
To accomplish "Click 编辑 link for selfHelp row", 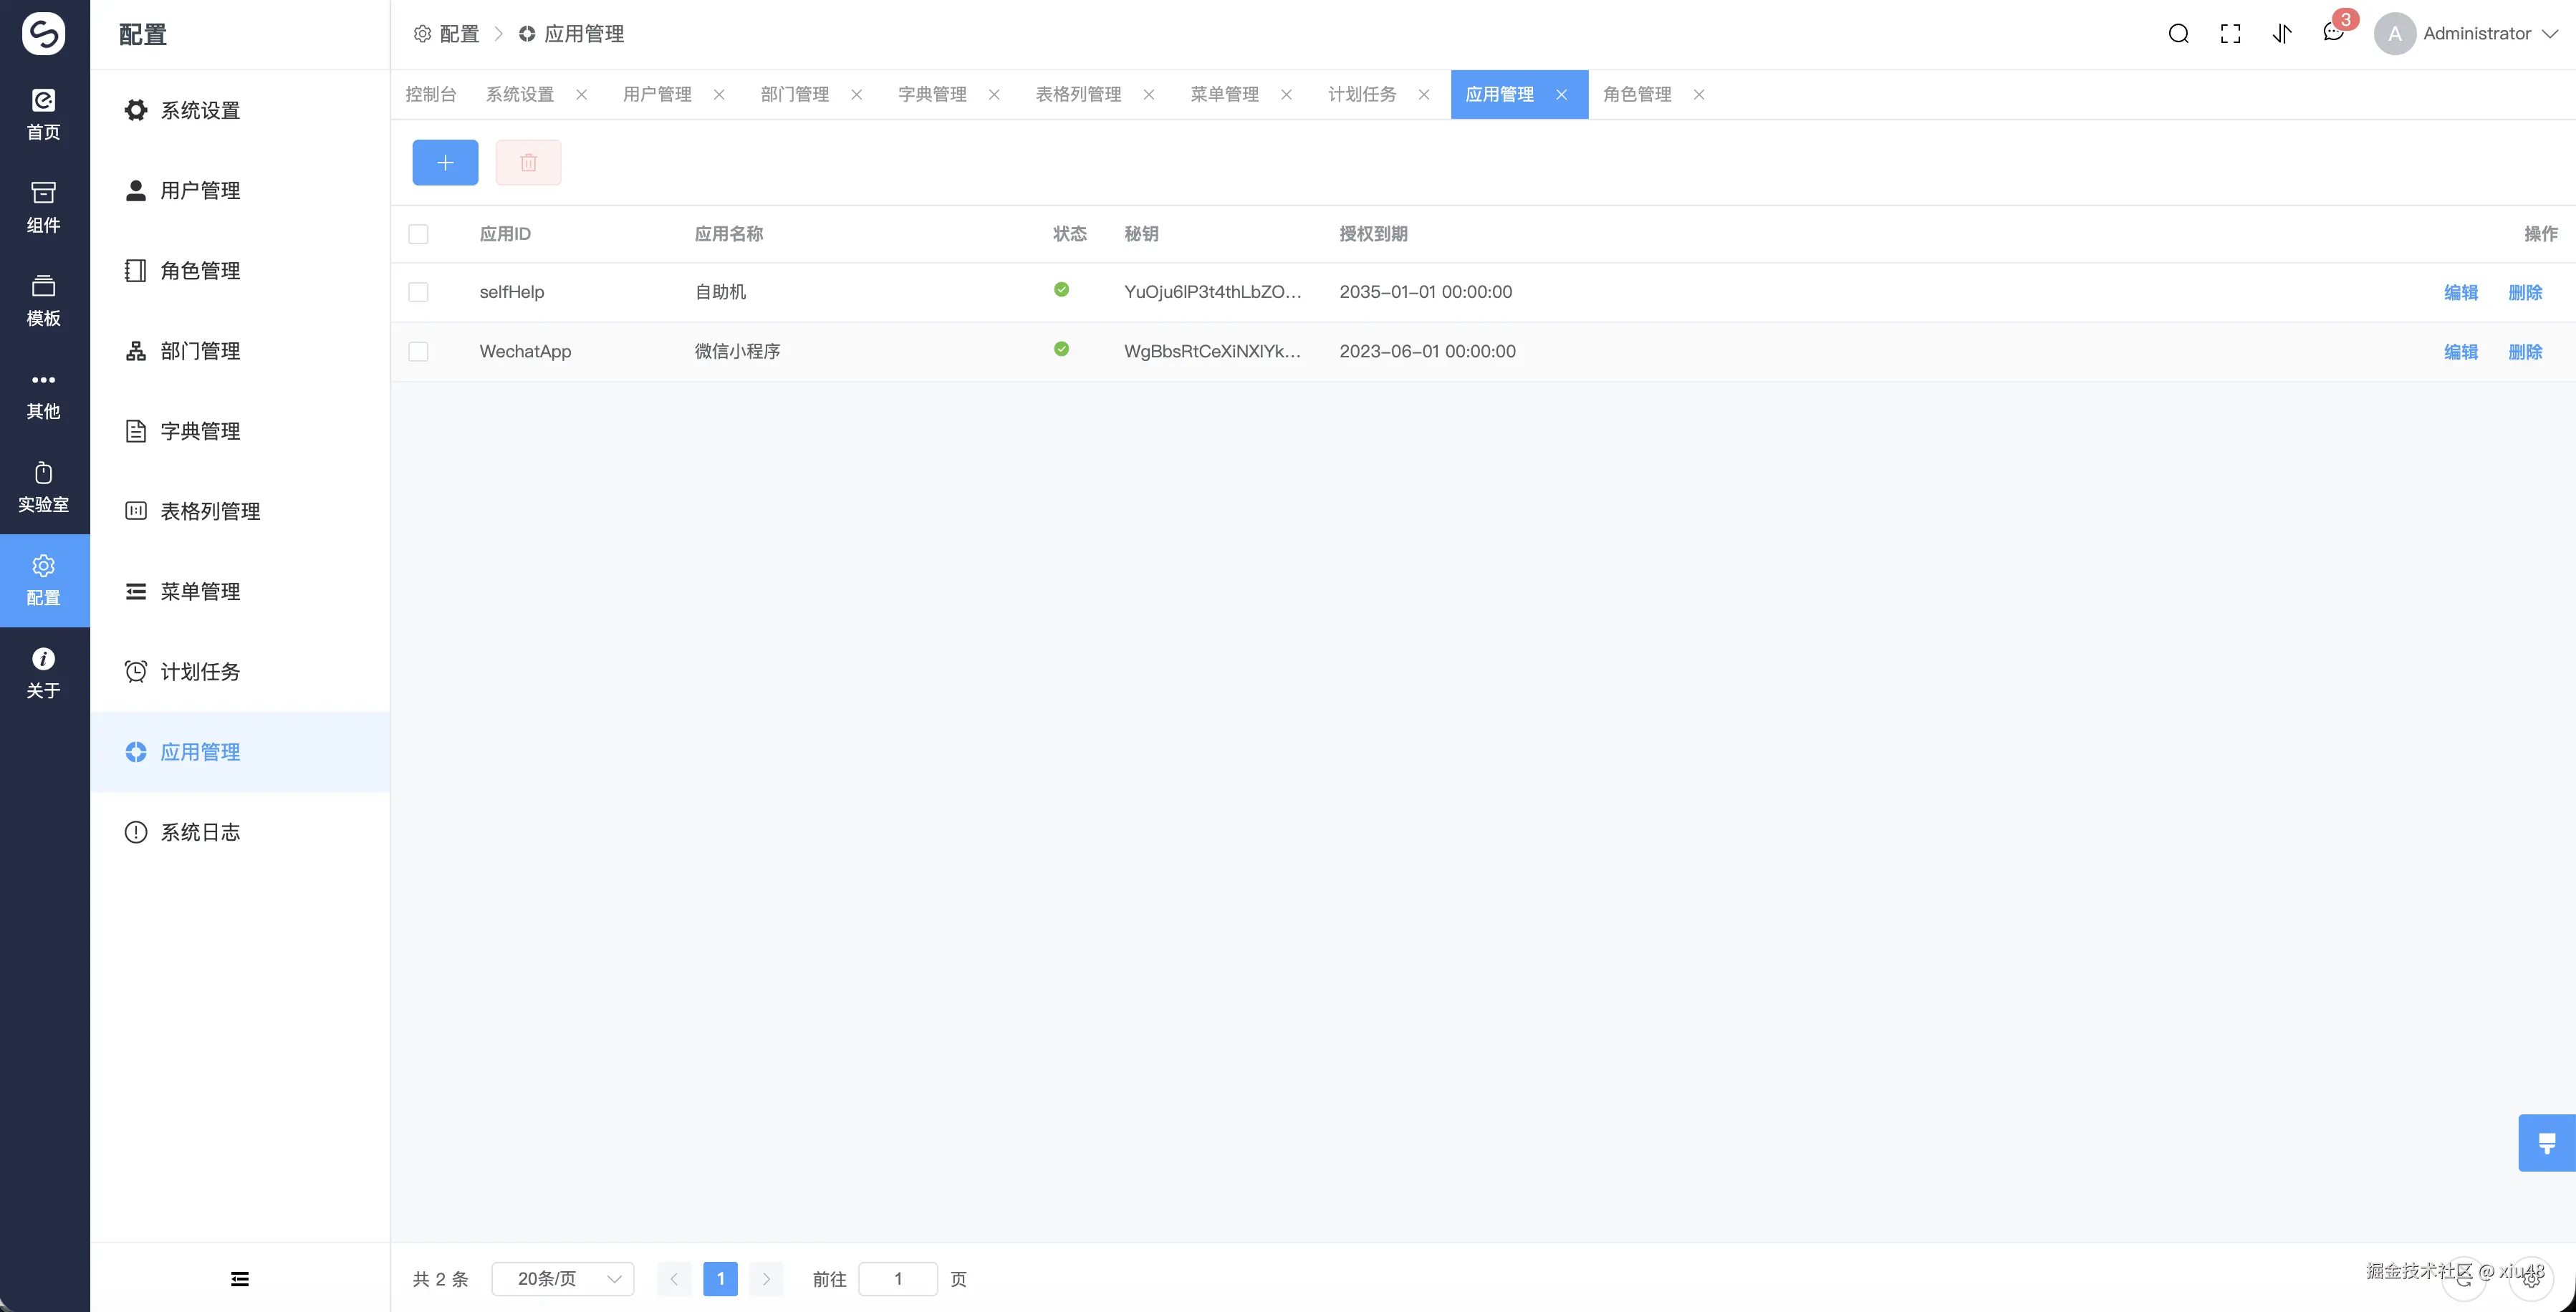I will pyautogui.click(x=2460, y=292).
